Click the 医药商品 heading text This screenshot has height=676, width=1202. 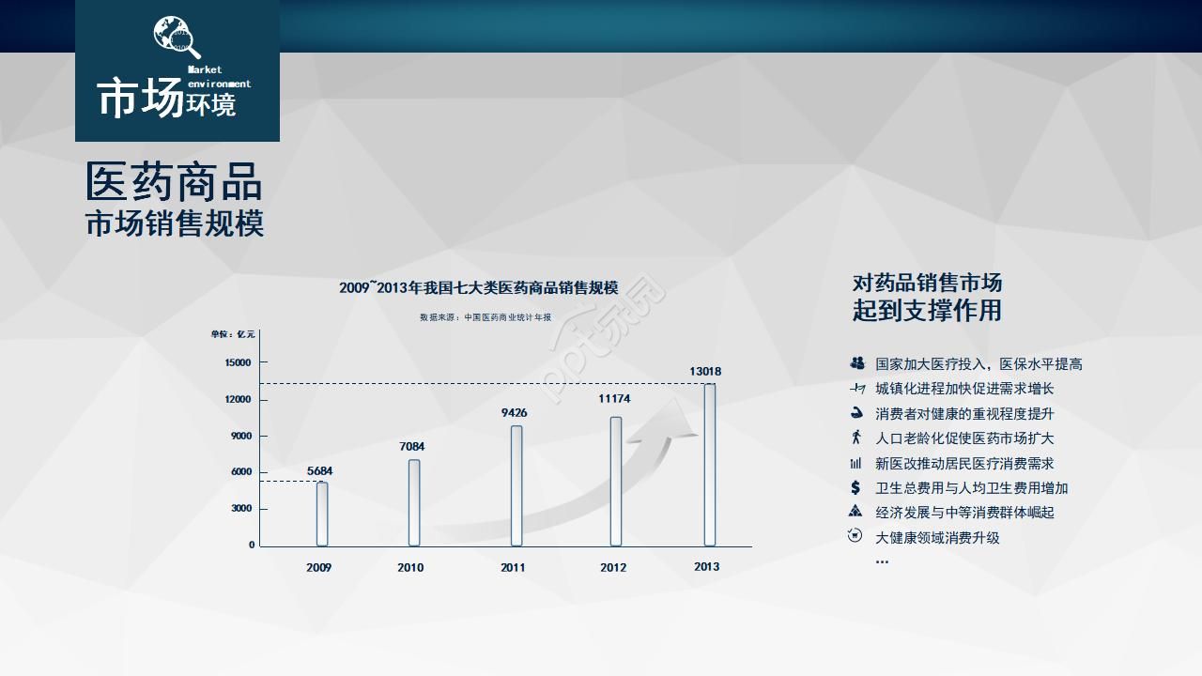pos(174,182)
